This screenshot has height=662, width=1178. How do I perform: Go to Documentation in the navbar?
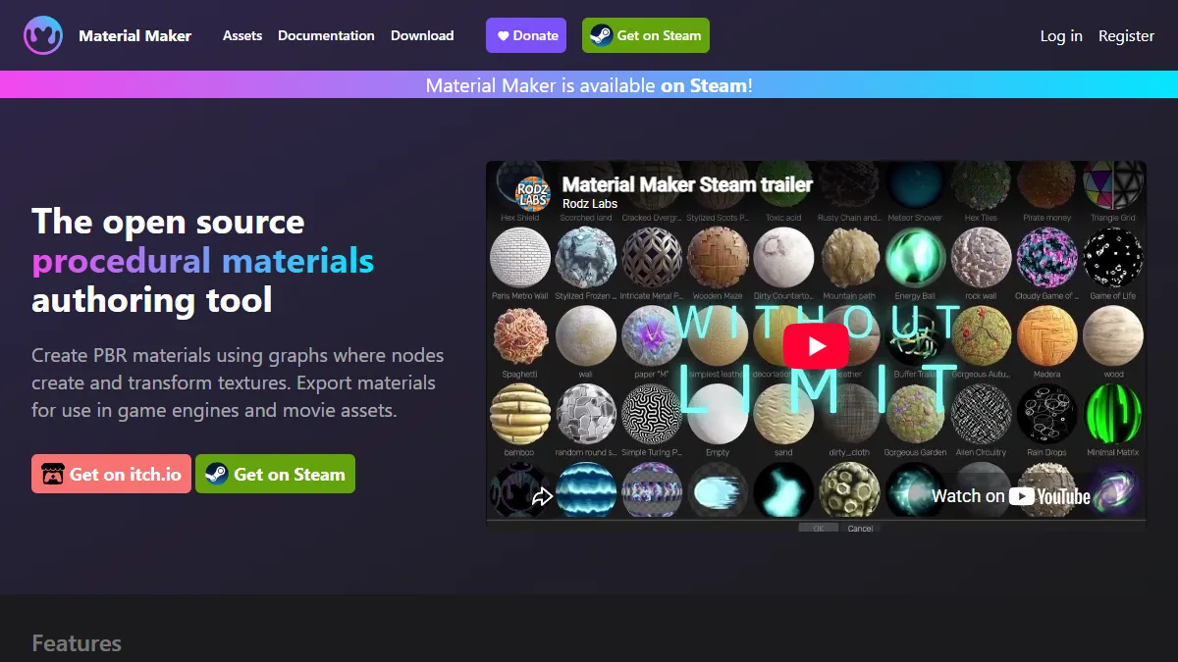click(326, 35)
